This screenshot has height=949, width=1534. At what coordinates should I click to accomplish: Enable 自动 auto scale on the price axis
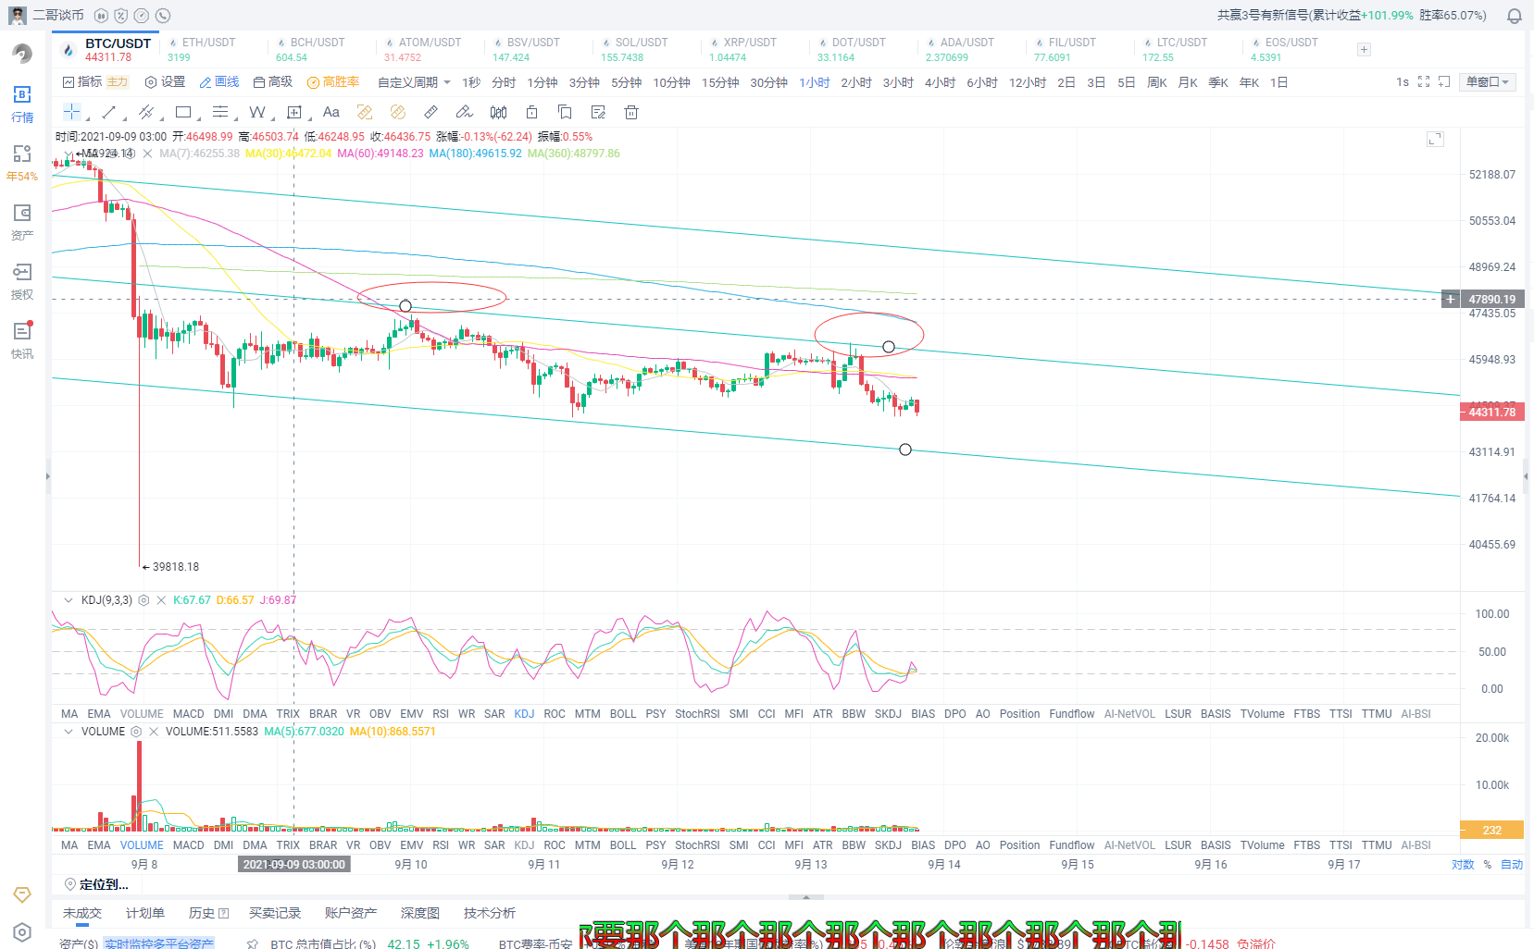[1511, 865]
